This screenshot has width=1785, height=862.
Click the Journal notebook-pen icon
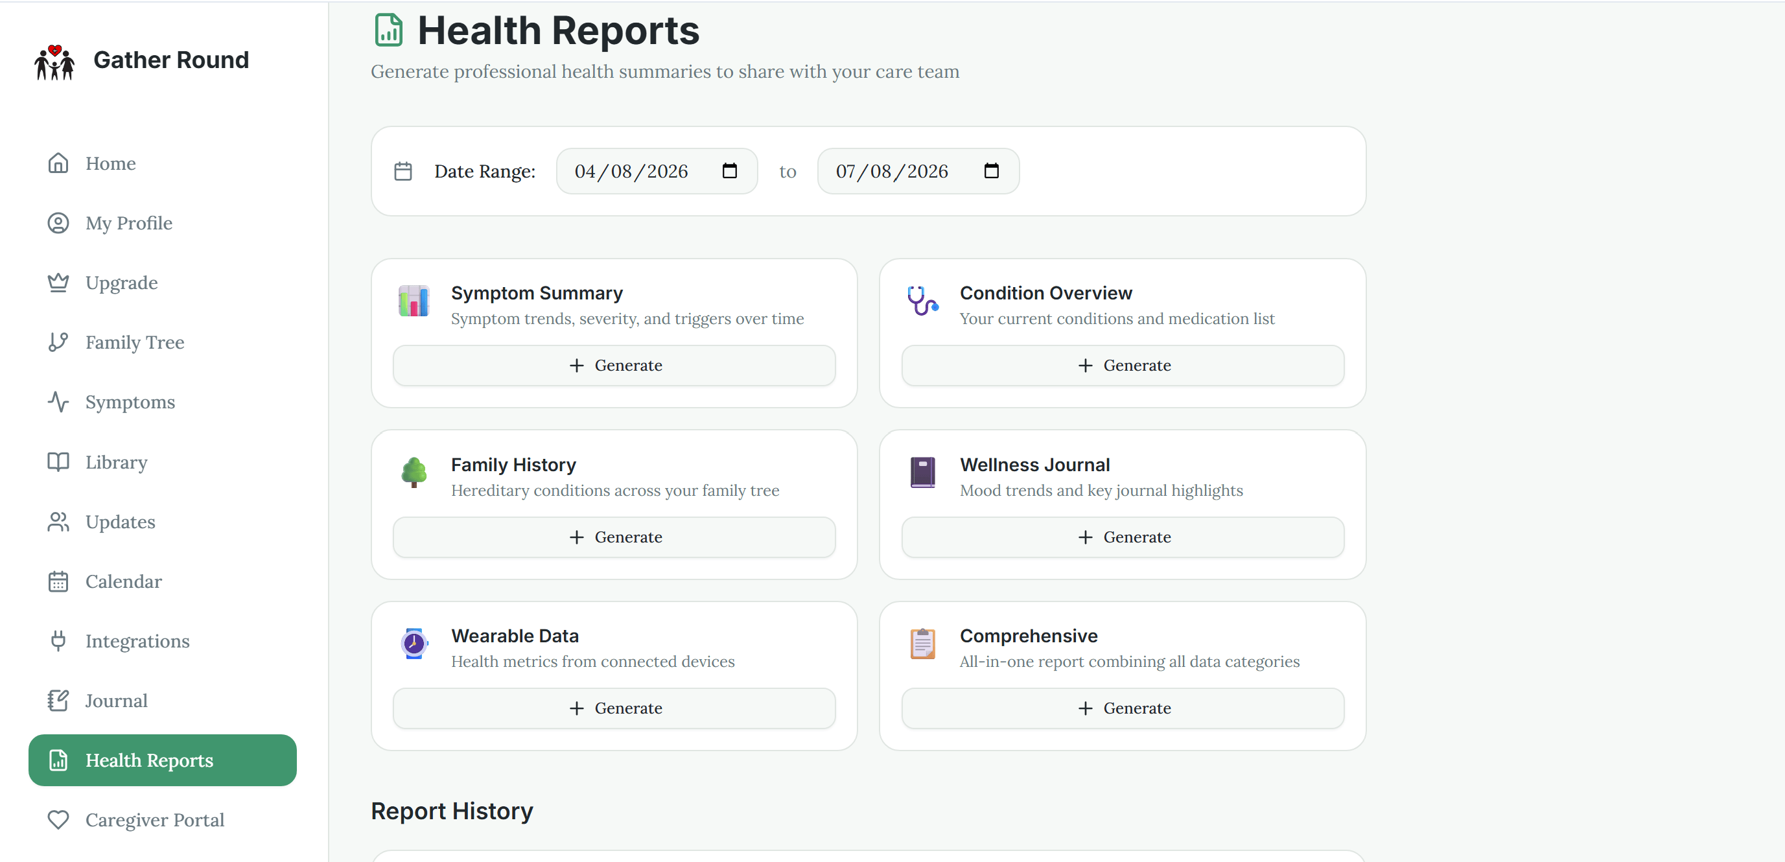click(58, 701)
